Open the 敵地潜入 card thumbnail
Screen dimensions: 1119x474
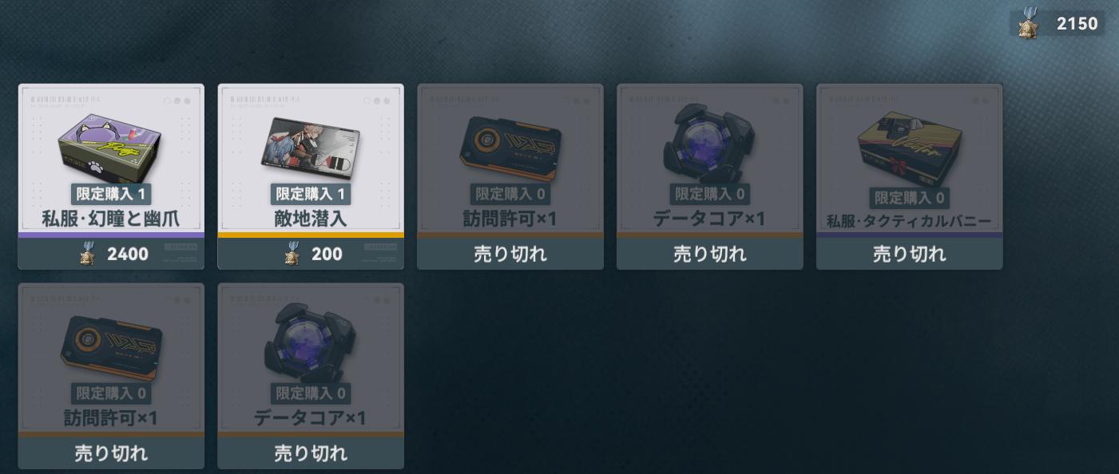(x=311, y=146)
